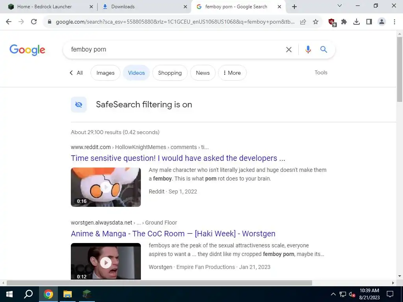Open the tab search chevron
This screenshot has width=403, height=302.
340,6
